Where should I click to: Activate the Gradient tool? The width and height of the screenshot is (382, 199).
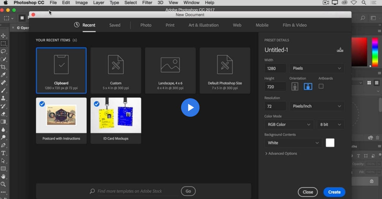pyautogui.click(x=4, y=122)
